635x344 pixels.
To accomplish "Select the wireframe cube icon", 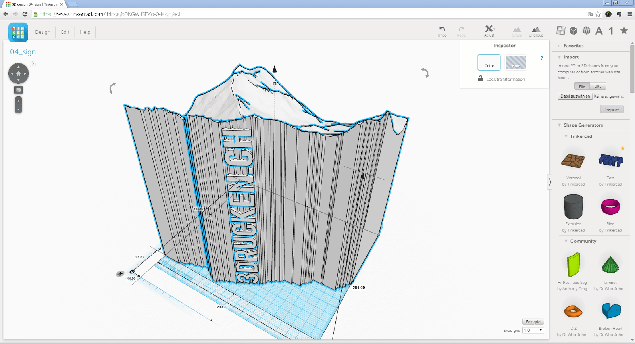I will (586, 31).
